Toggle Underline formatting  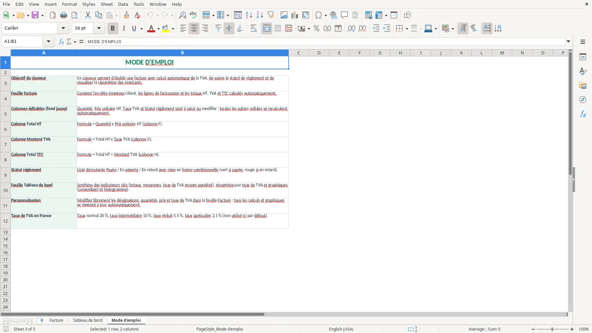click(134, 29)
